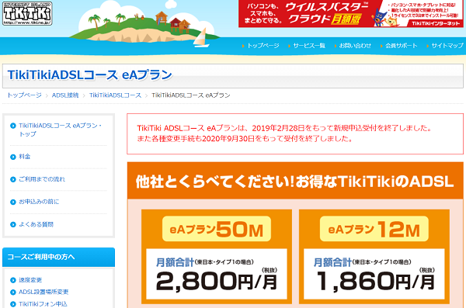The image size is (466, 308).
Task: Click the 2,800円/月 price text
Action: (217, 281)
